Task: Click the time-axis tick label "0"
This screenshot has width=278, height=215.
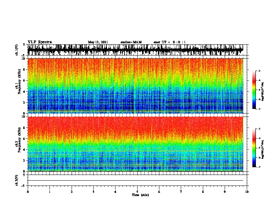Action: tap(28, 192)
